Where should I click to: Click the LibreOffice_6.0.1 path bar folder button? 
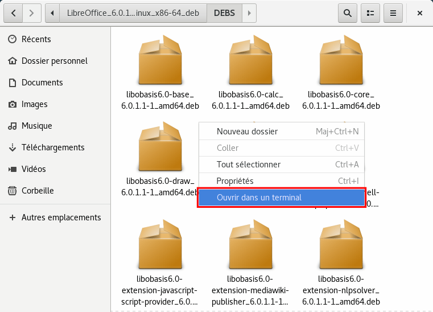click(x=133, y=13)
